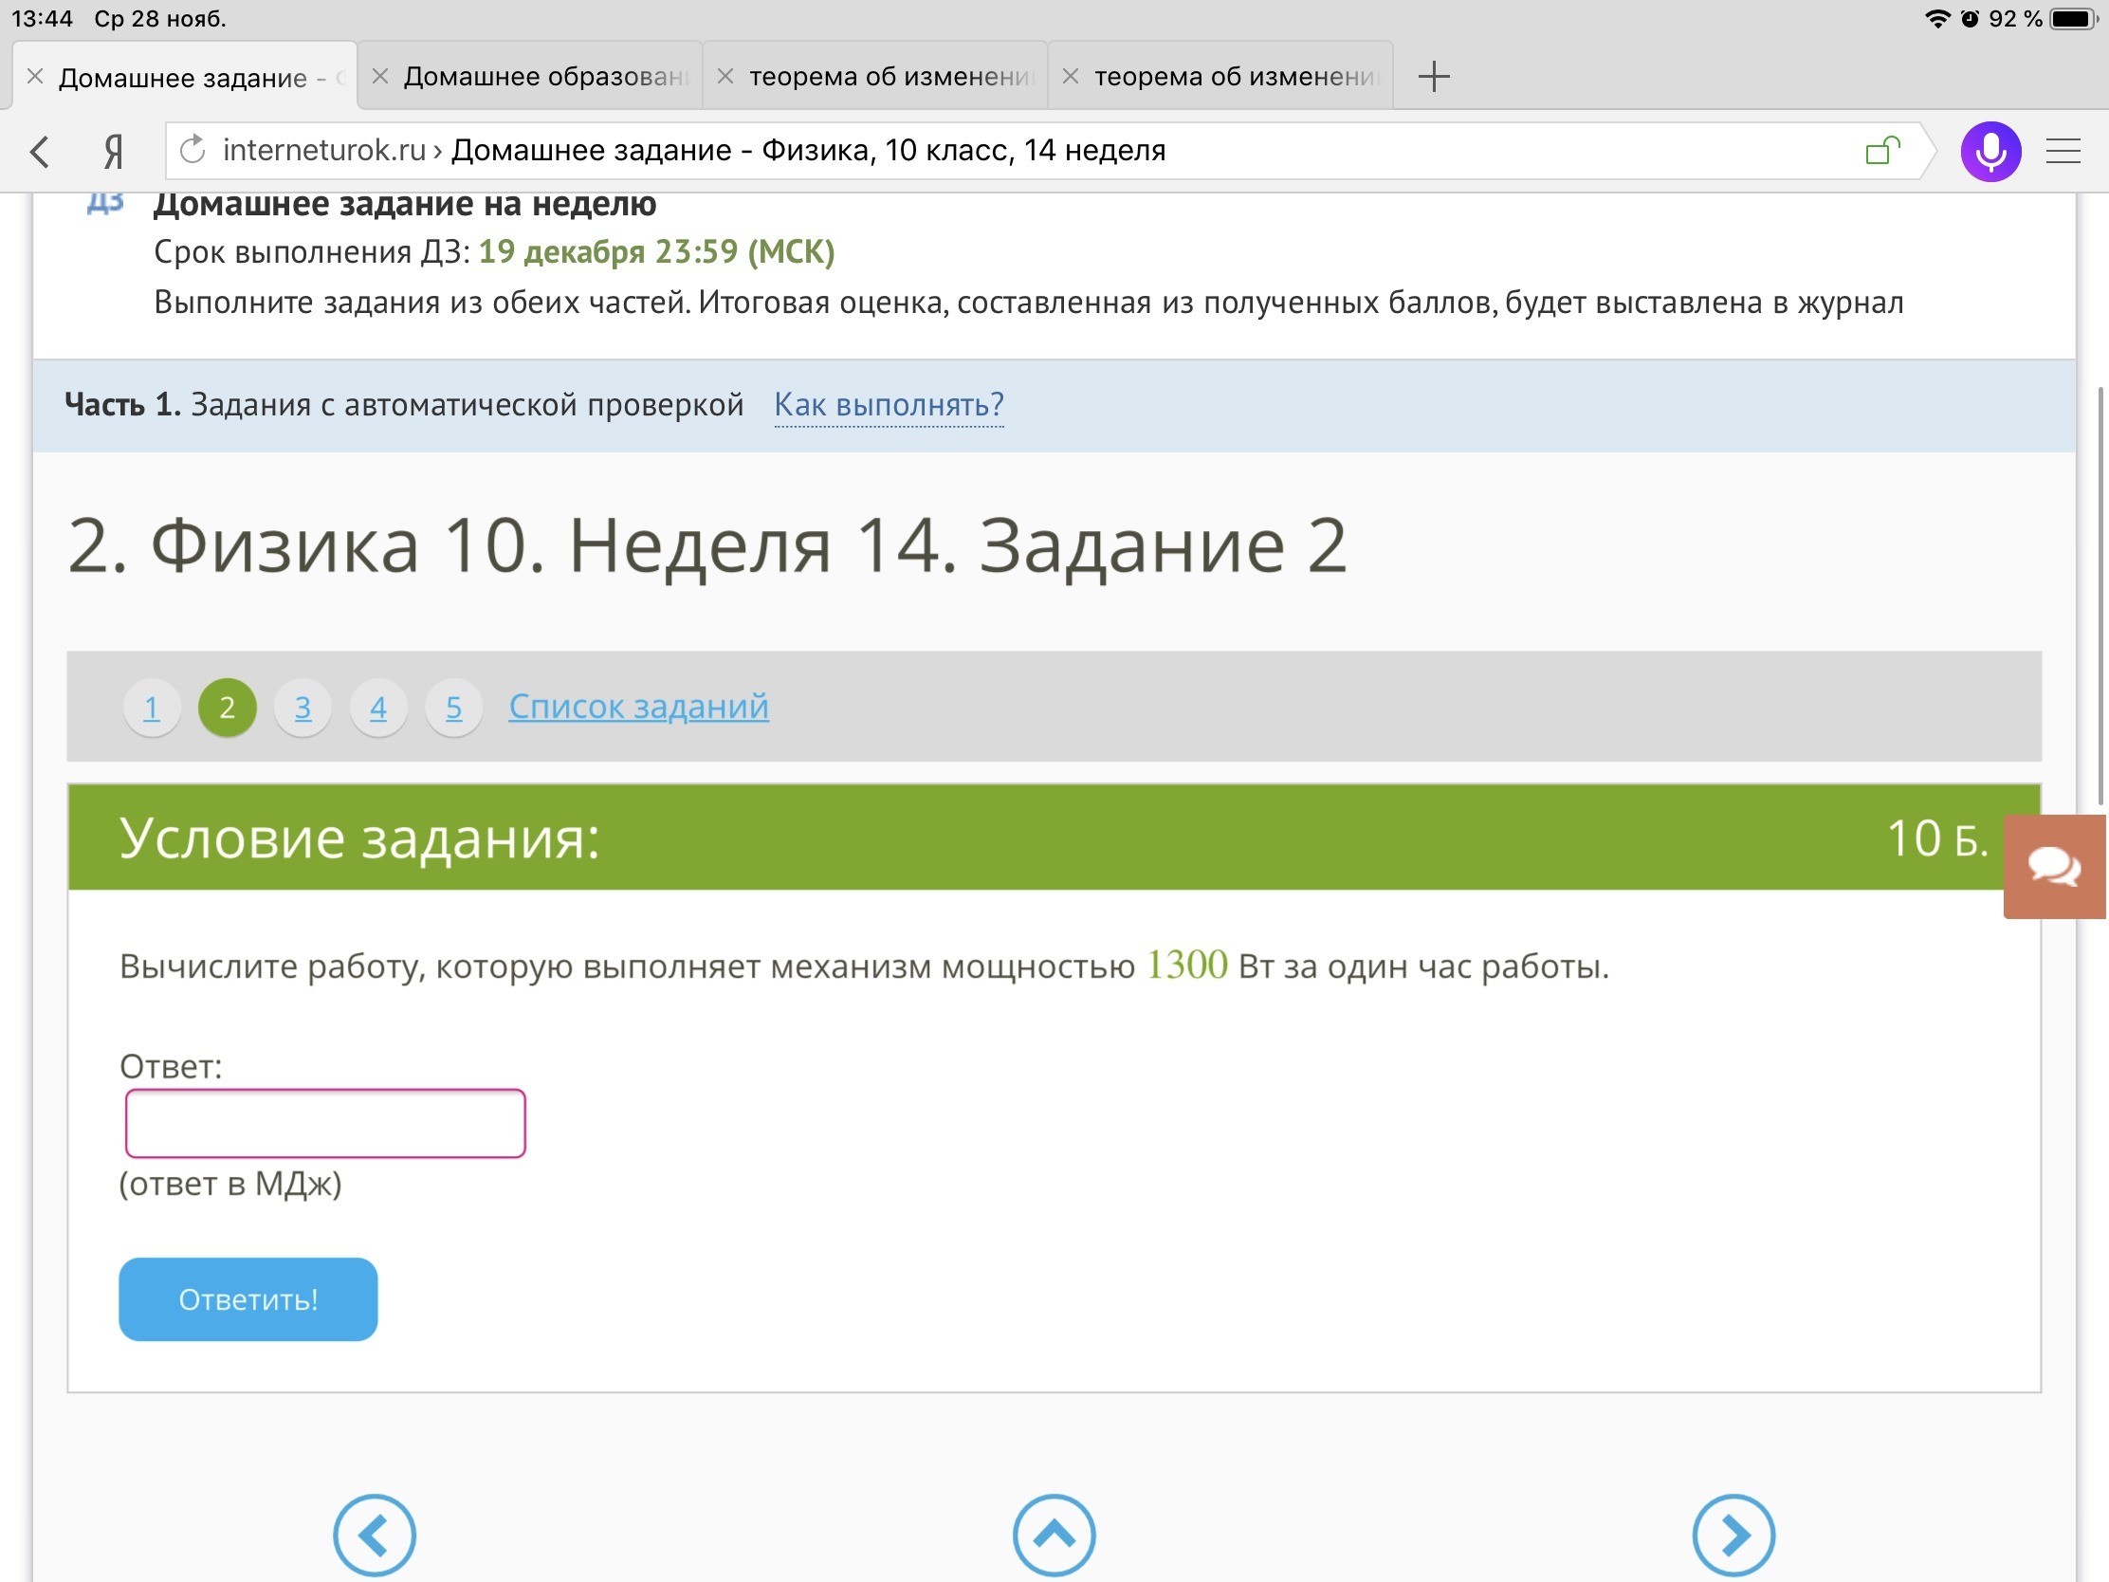This screenshot has width=2109, height=1582.
Task: Open the 'Список заданий' link
Action: (638, 707)
